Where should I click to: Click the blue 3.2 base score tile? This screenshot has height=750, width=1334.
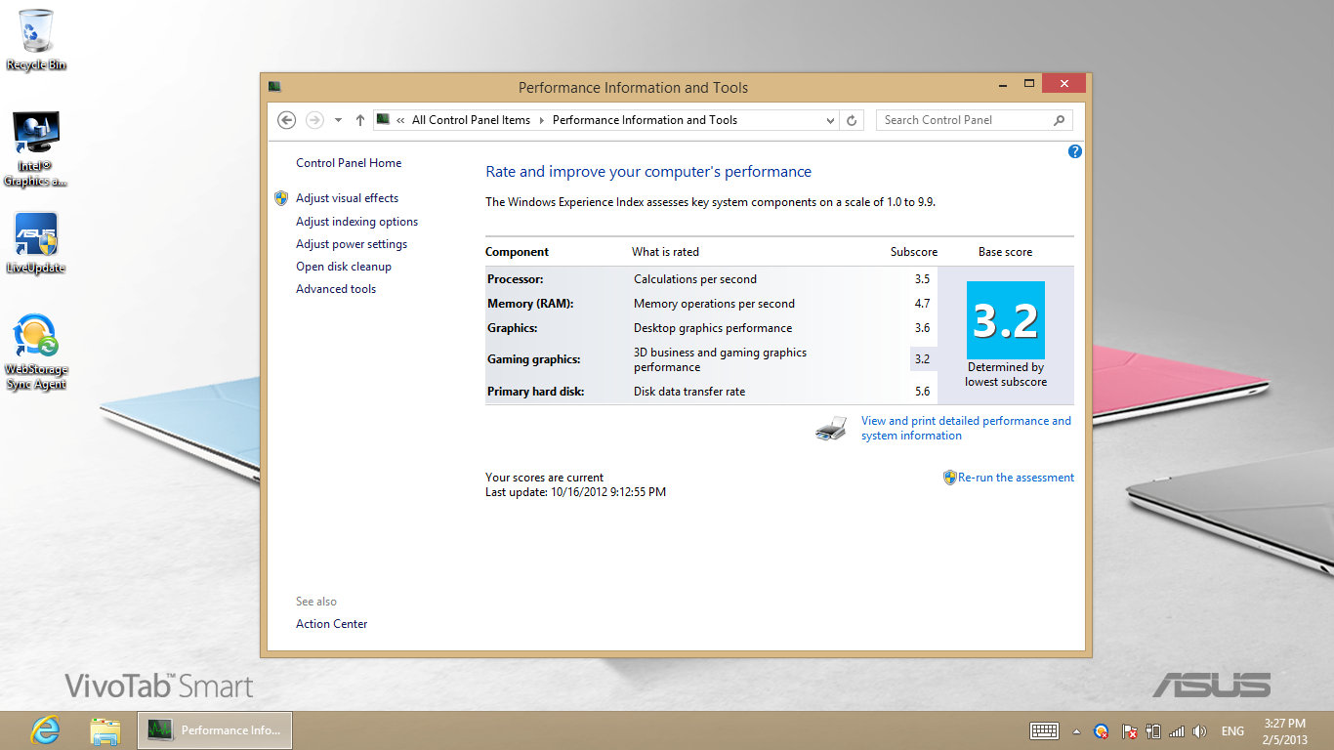pyautogui.click(x=1006, y=320)
